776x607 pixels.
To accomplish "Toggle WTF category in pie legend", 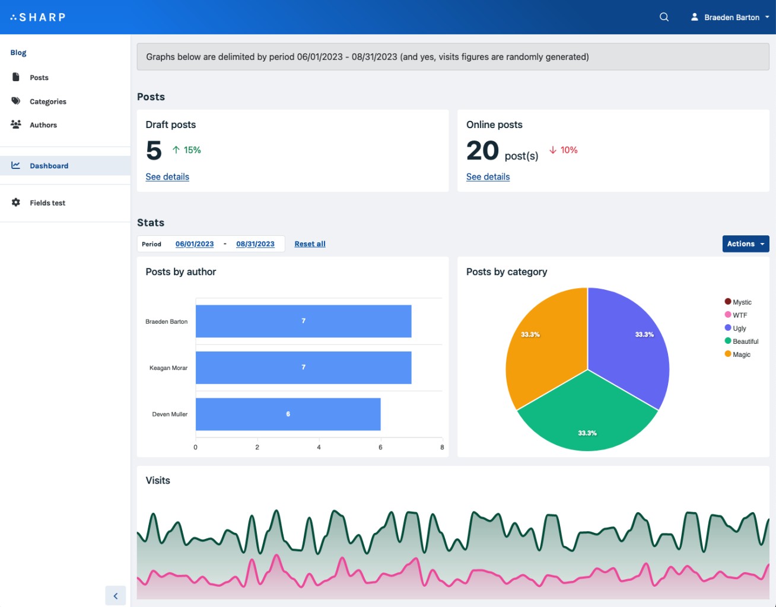I will [736, 315].
